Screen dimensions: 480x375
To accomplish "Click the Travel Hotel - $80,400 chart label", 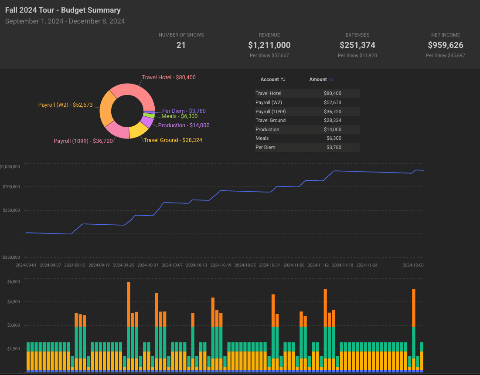I will click(x=169, y=78).
